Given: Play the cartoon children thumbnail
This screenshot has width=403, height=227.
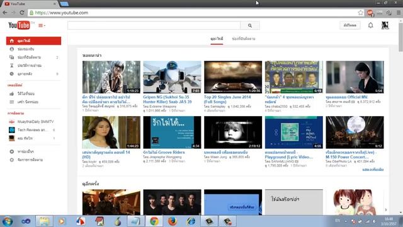Looking at the screenshot, I should click(355, 202).
